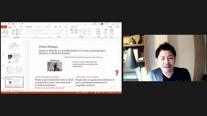Click the Normal view icon in status bar

(x=92, y=93)
